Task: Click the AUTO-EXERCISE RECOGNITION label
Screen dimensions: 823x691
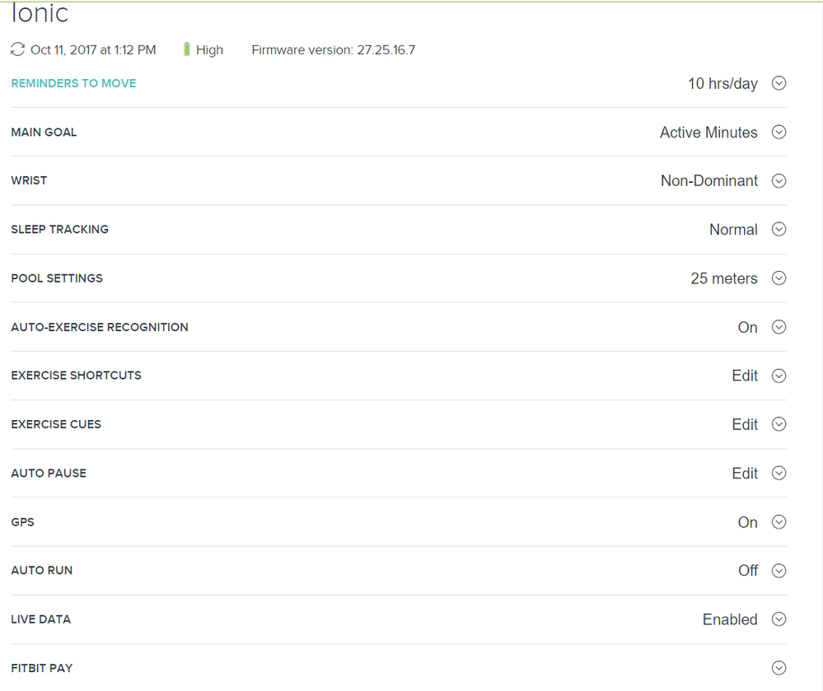Action: 100,327
